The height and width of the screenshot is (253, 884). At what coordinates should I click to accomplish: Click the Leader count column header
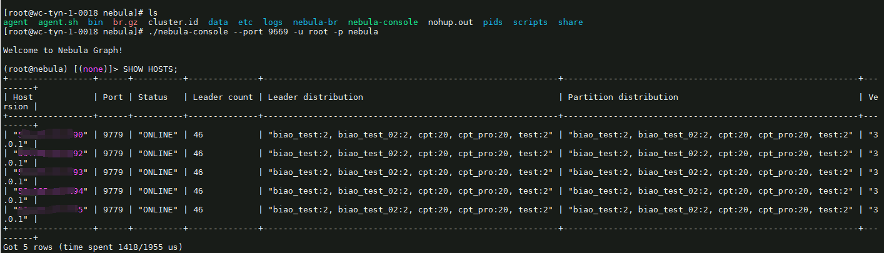pos(223,97)
